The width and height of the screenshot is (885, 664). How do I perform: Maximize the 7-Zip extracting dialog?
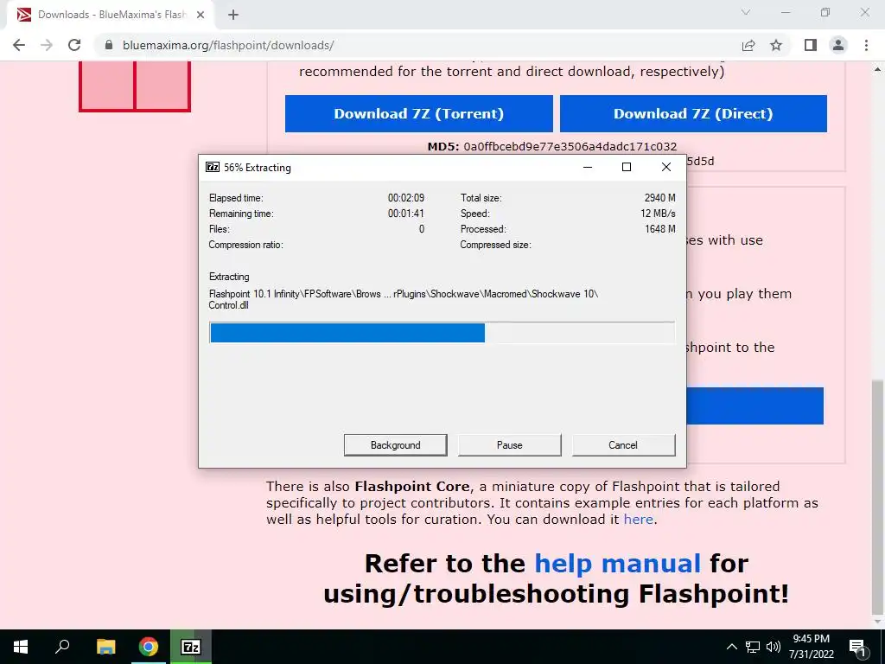[x=627, y=167]
